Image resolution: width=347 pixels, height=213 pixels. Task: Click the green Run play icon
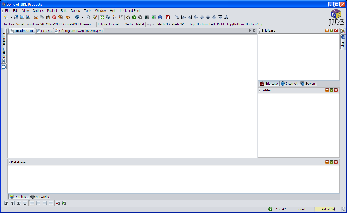click(x=134, y=17)
